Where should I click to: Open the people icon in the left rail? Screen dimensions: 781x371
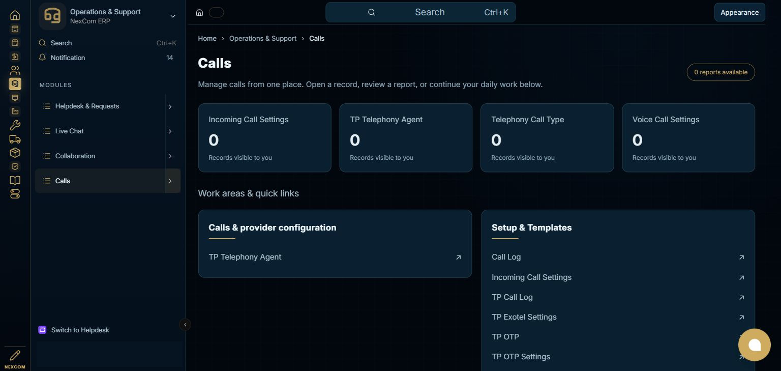(x=15, y=70)
